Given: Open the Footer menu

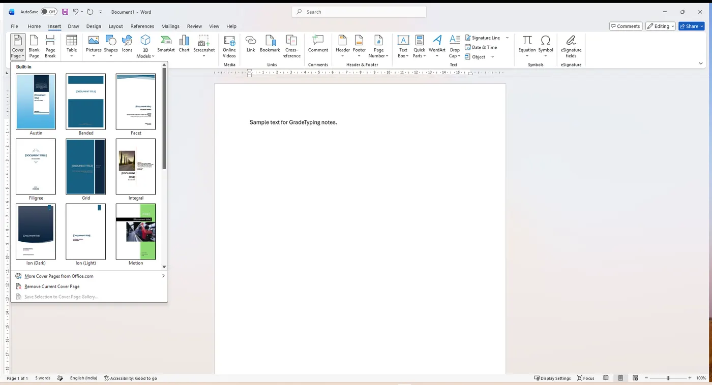Looking at the screenshot, I should (360, 47).
